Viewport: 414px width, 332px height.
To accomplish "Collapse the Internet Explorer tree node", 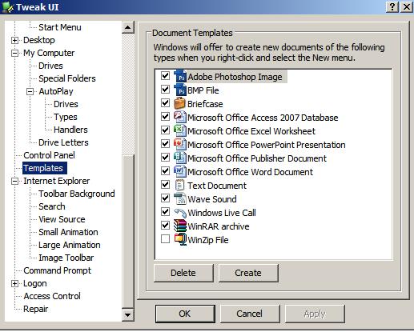I will point(14,182).
